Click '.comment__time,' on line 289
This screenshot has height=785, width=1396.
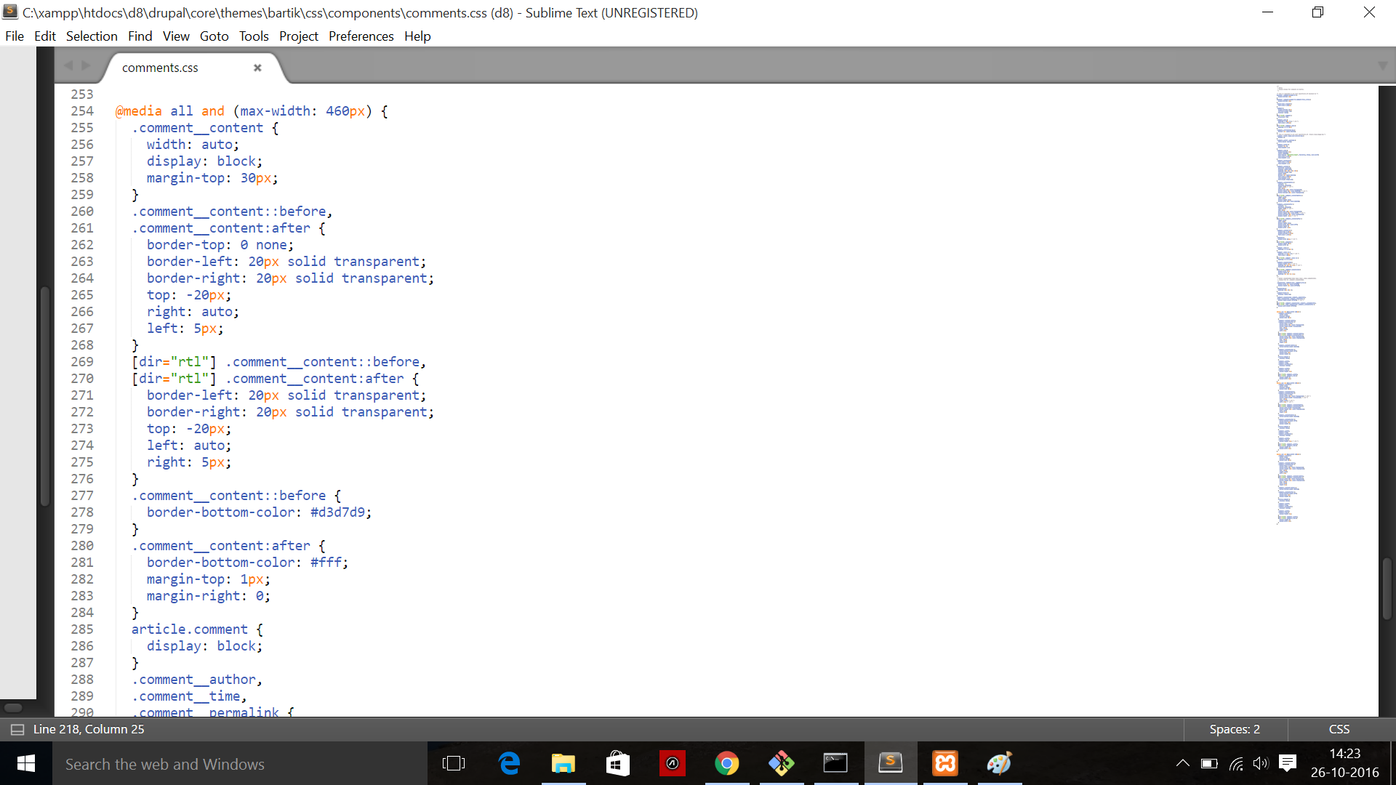[189, 696]
